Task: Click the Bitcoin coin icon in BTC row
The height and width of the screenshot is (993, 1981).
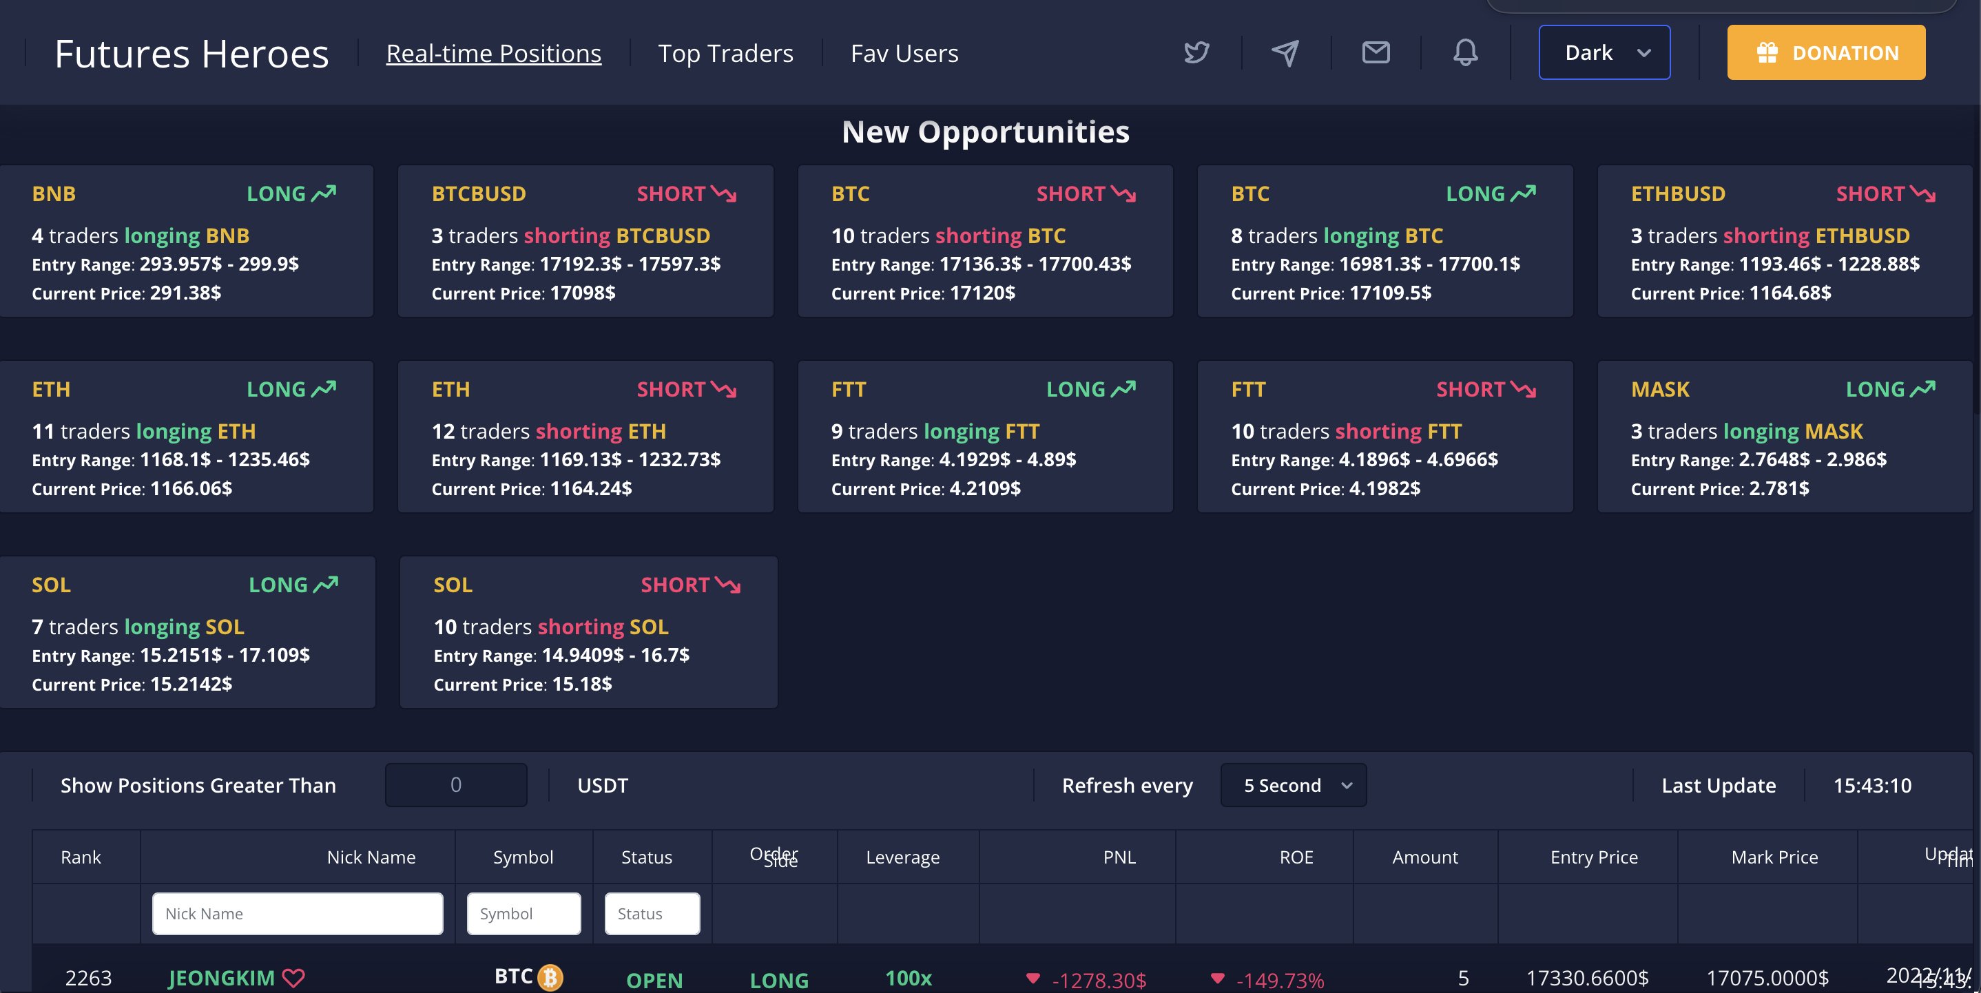Action: (550, 977)
